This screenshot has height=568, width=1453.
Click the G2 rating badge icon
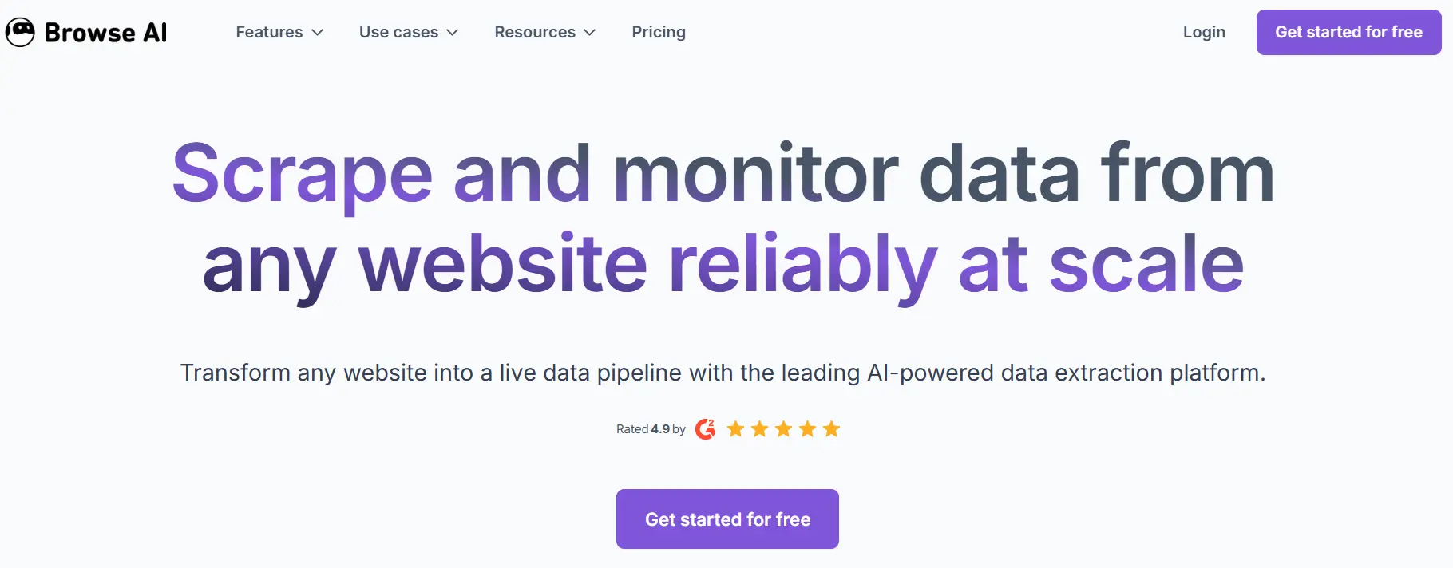tap(706, 428)
